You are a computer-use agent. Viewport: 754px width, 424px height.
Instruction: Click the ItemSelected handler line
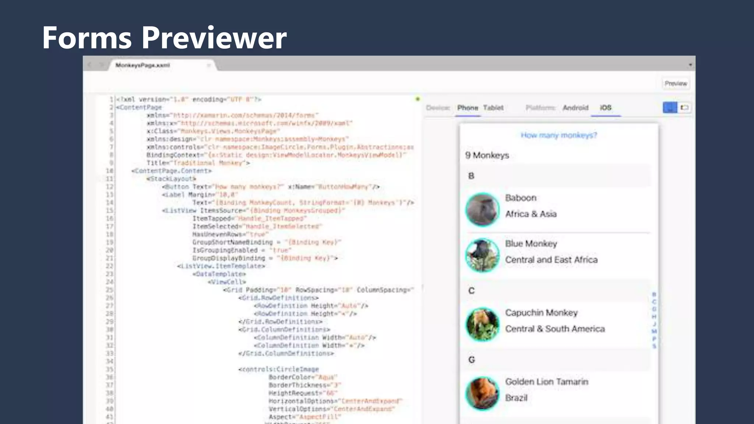[x=257, y=226]
